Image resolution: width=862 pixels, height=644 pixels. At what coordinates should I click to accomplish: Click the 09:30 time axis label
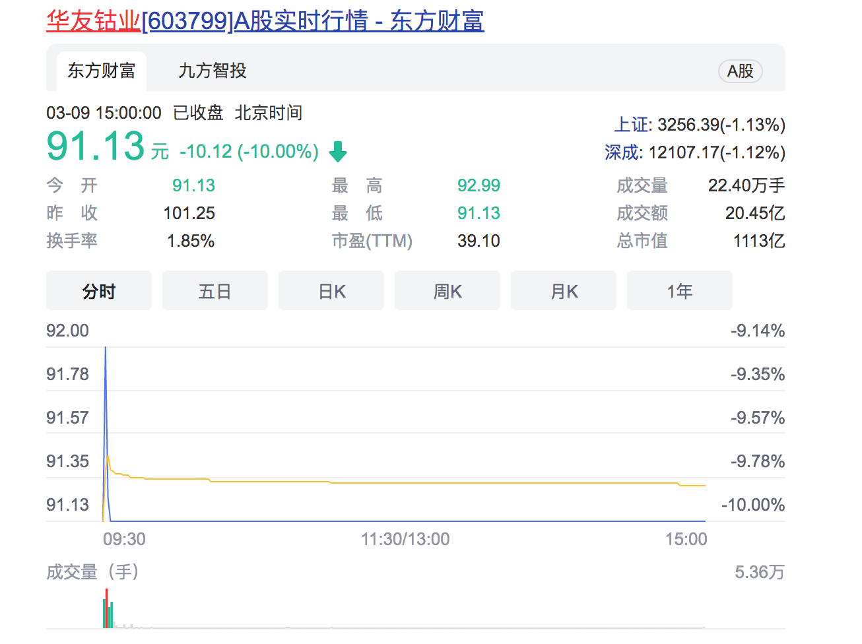[124, 539]
